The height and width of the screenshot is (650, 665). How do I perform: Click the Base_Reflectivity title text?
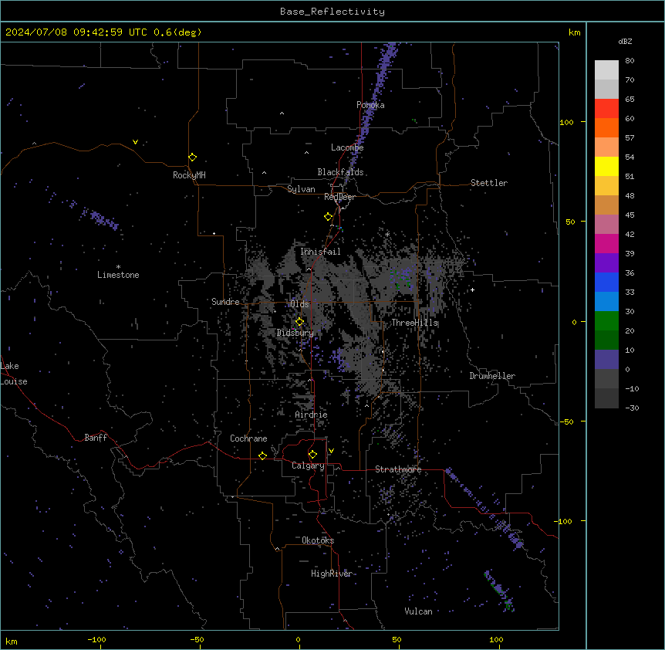332,12
